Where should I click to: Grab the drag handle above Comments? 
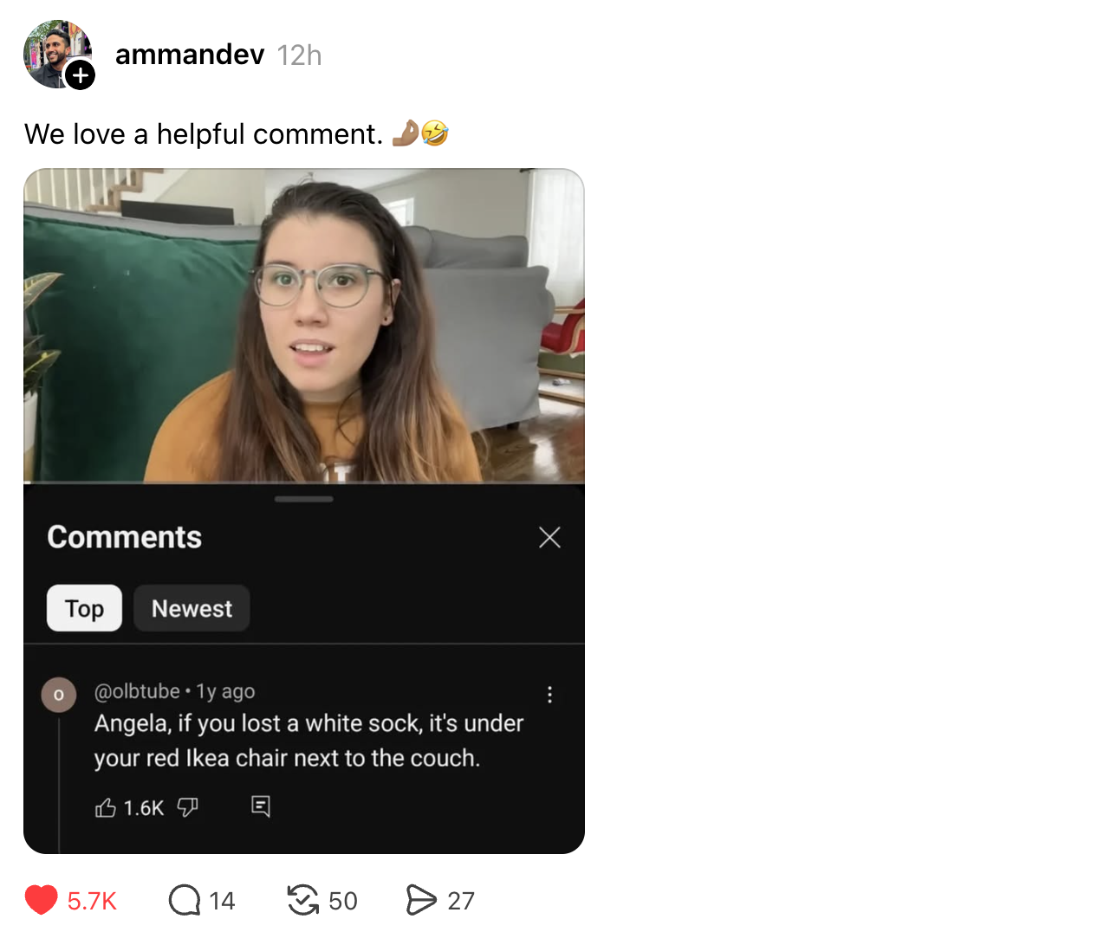(x=303, y=499)
